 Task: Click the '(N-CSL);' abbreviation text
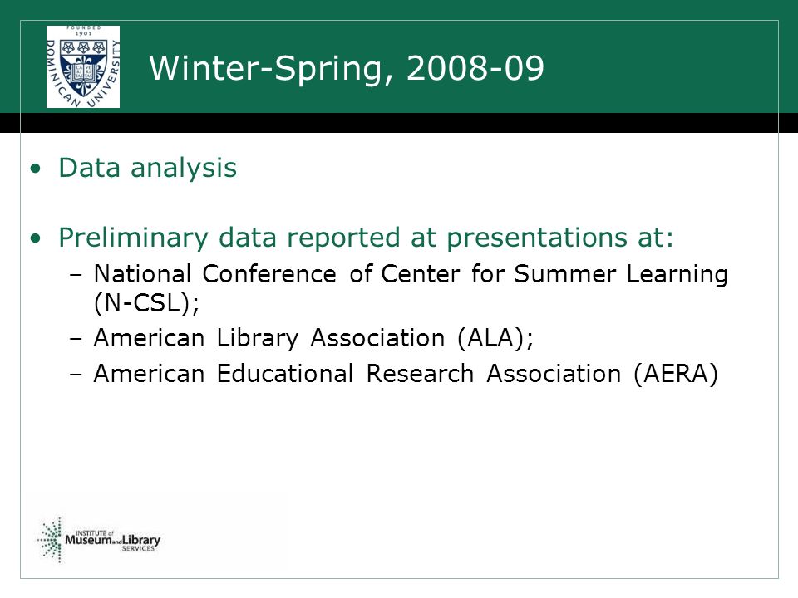(146, 304)
